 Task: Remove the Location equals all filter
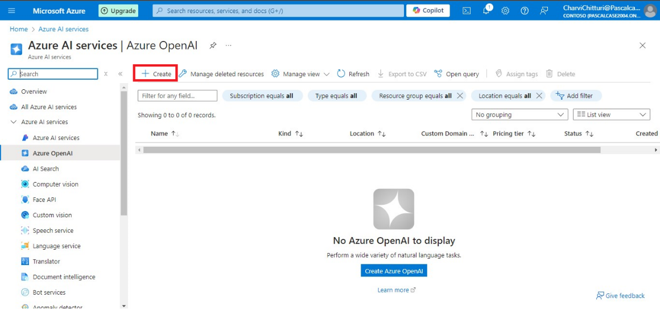coord(539,96)
